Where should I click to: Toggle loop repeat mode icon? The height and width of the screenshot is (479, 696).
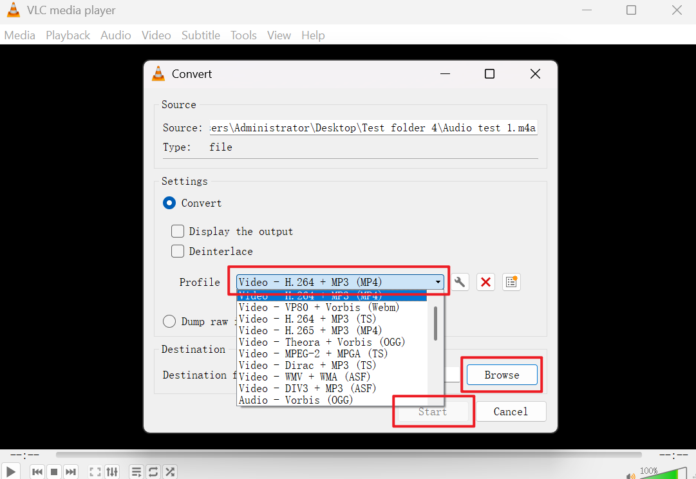pos(153,471)
